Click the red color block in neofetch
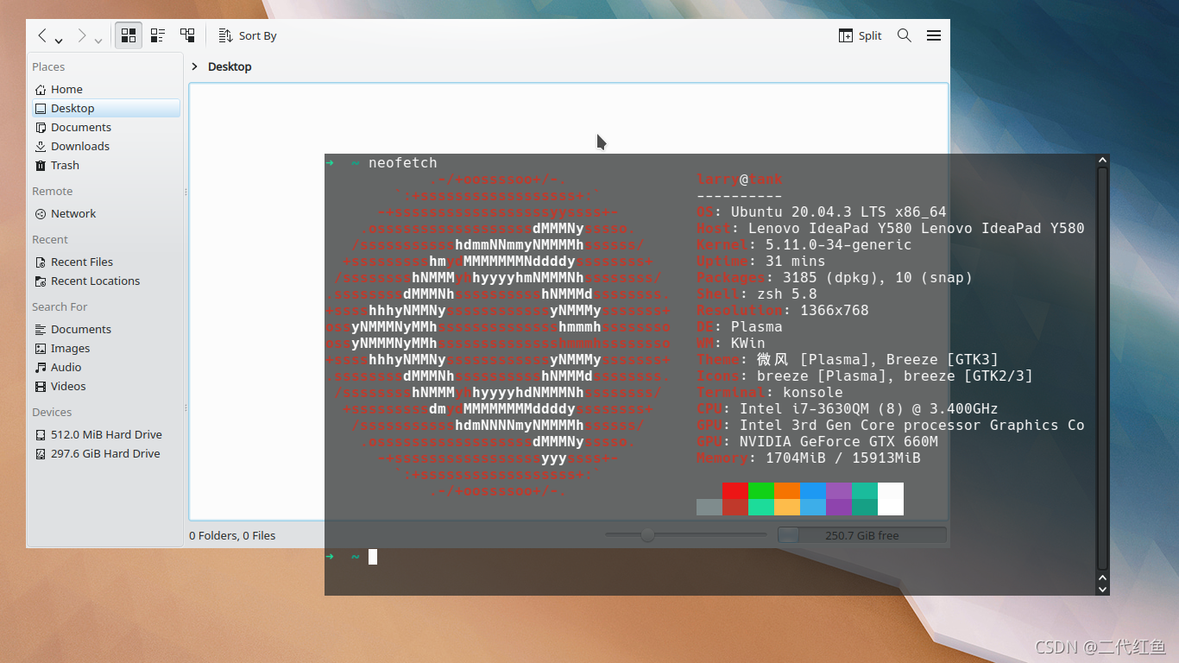Image resolution: width=1179 pixels, height=663 pixels. [735, 490]
